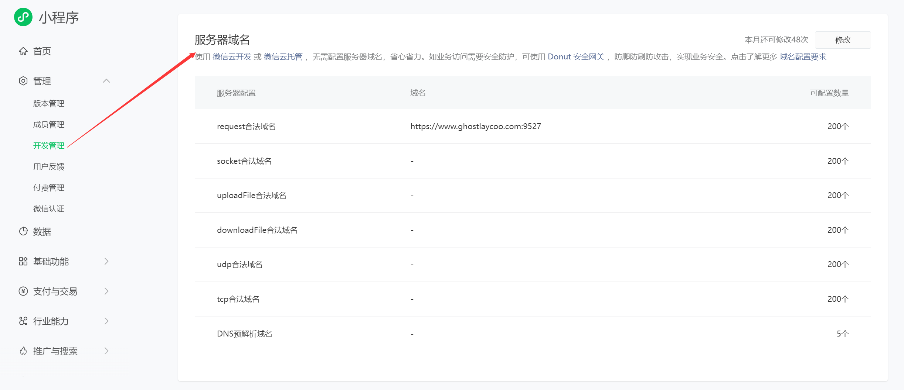904x390 pixels.
Task: Open 微信认证 in the sidebar
Action: pyautogui.click(x=49, y=209)
